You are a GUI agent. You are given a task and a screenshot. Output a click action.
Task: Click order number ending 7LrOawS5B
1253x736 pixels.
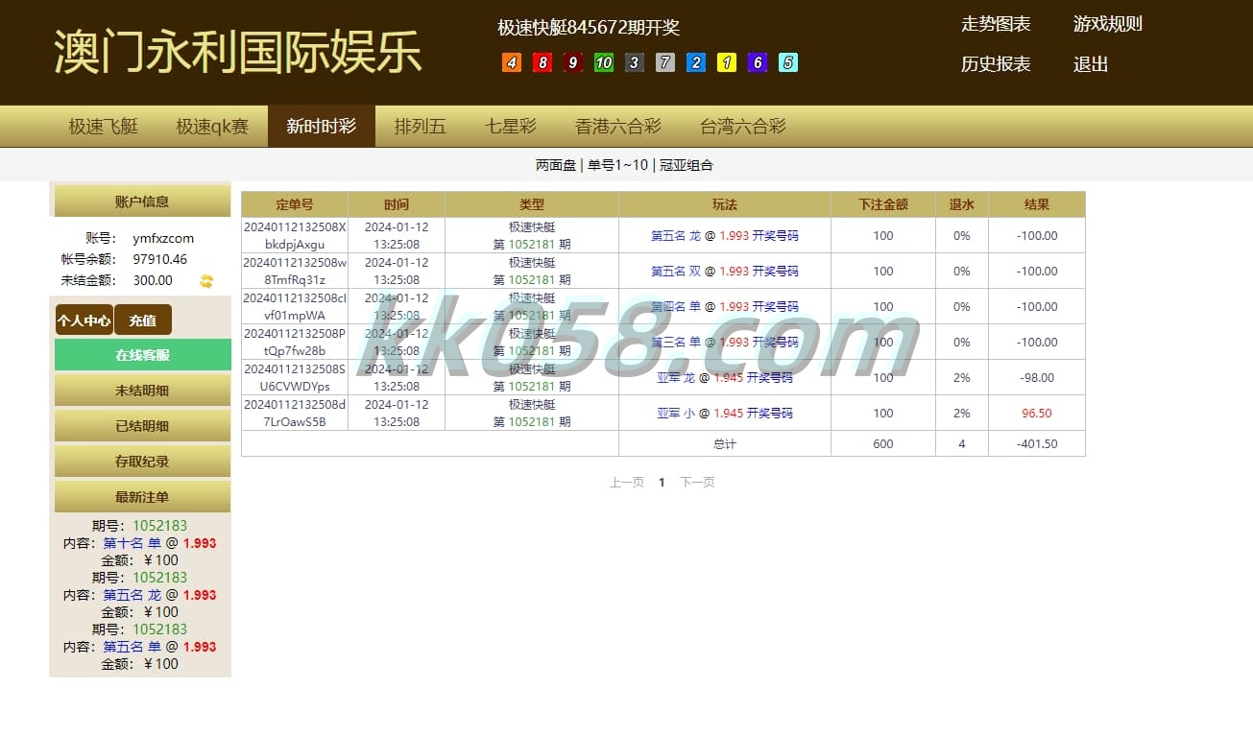(295, 414)
